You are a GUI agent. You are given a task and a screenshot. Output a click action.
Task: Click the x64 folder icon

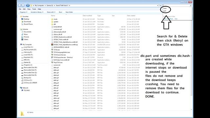pos(52,24)
